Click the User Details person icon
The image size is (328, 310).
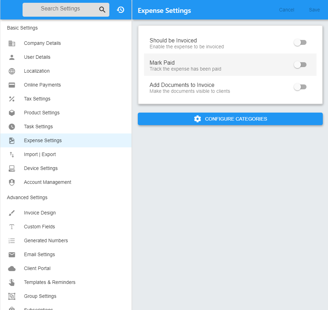pos(12,57)
